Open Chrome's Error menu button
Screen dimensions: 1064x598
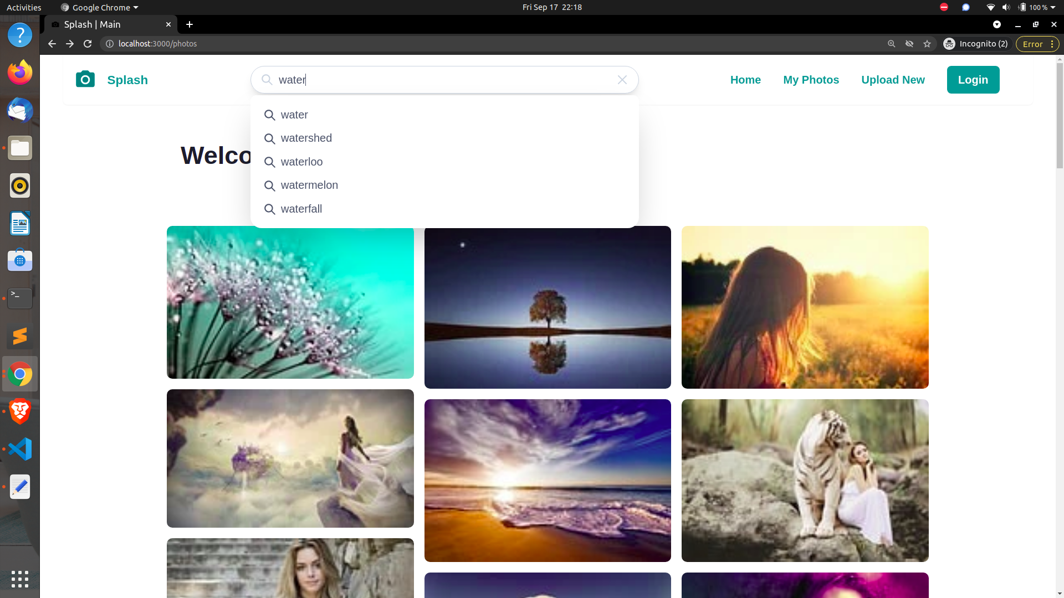[1037, 44]
